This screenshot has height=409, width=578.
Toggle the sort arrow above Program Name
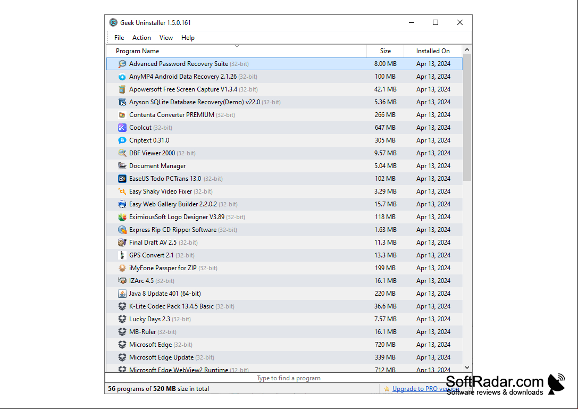pos(237,46)
